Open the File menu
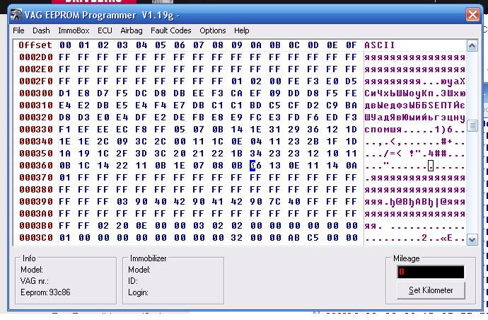 pos(18,30)
